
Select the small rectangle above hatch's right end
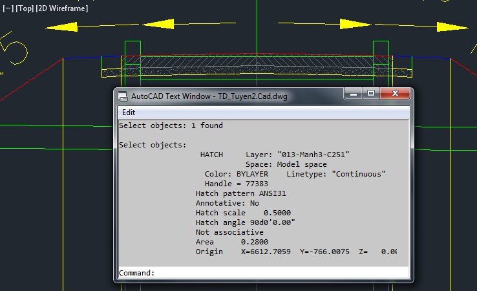coord(381,49)
